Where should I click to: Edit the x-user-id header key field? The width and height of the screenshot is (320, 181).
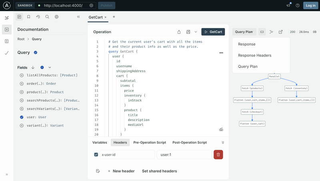pyautogui.click(x=127, y=155)
